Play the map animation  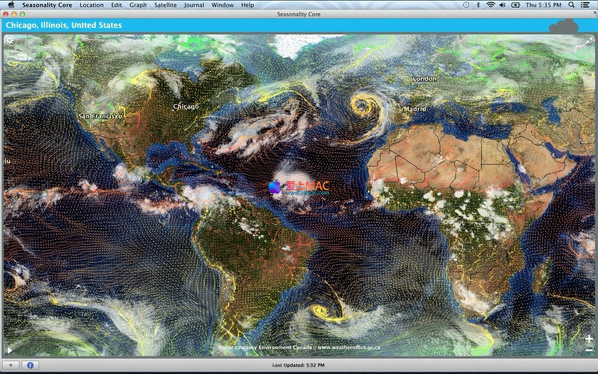pyautogui.click(x=9, y=350)
